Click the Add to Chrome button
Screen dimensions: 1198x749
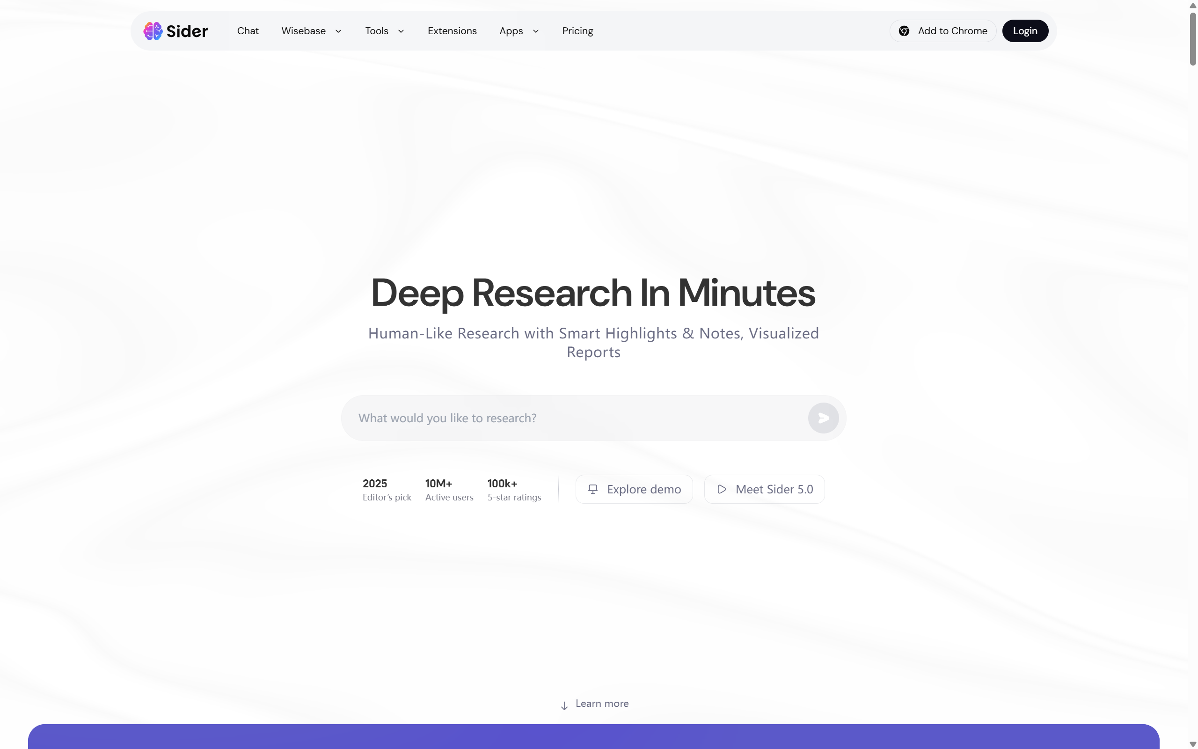coord(942,31)
